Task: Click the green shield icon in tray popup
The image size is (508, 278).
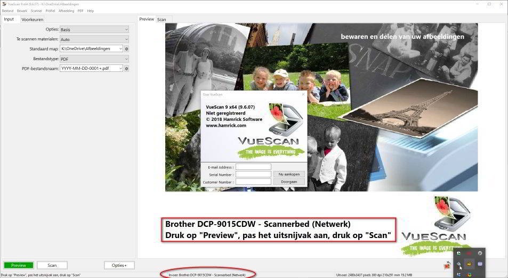Action: point(459,253)
